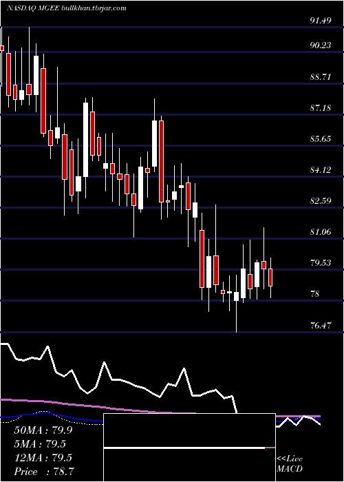Click the 76.47 price axis label
The width and height of the screenshot is (344, 482).
click(321, 325)
